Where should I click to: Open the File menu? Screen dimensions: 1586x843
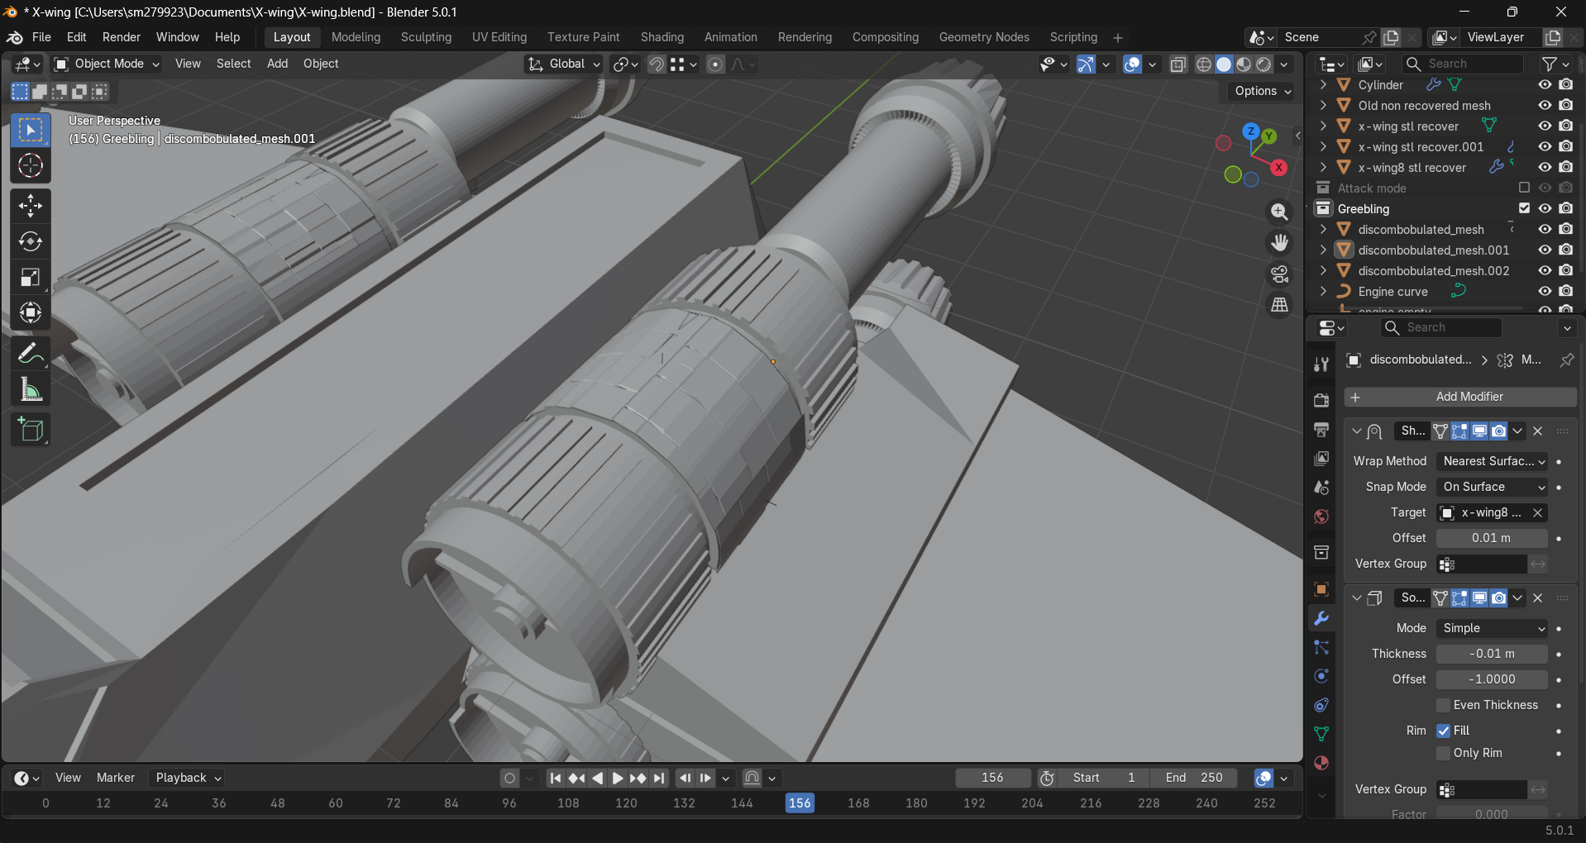(41, 37)
